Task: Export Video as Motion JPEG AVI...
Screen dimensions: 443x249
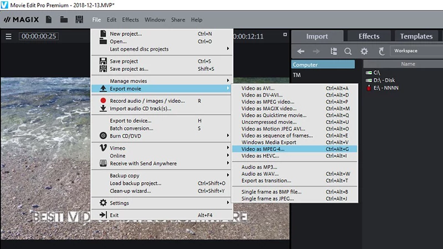Action: click(x=295, y=129)
